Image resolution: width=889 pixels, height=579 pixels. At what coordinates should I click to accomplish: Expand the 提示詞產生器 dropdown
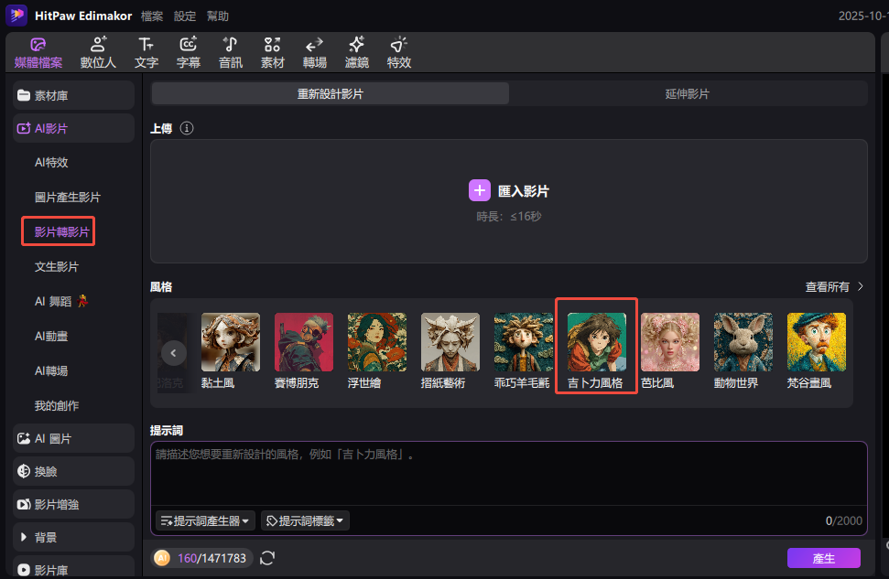(206, 520)
